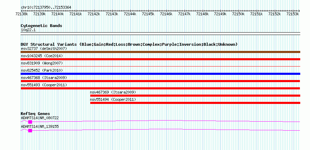Click the 72150k ruler mark
Viewport: 310px width, 150px height.
239,14
